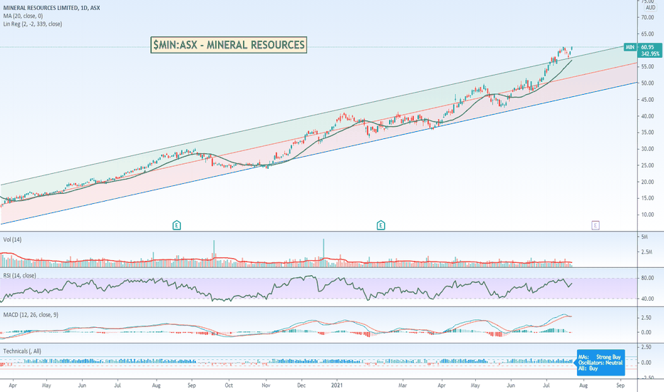Click the MIN symbol price tag
The image size is (664, 392).
(x=630, y=47)
